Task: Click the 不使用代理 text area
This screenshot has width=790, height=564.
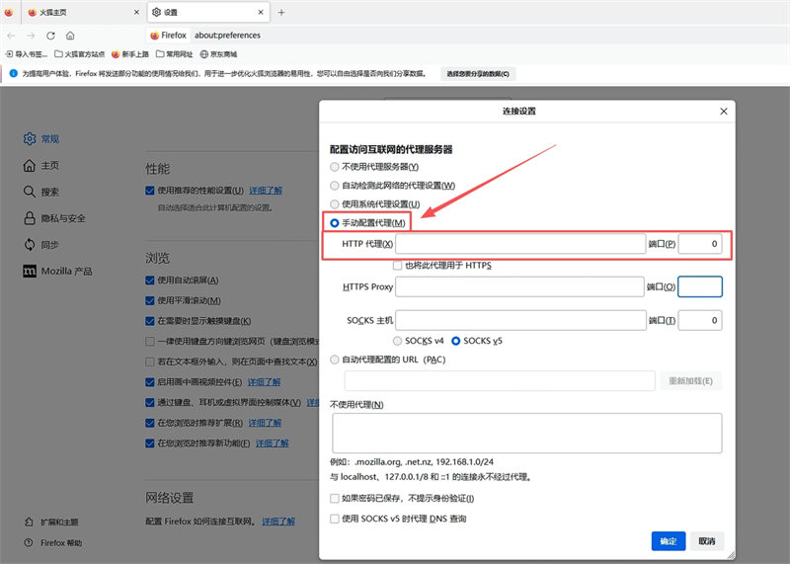Action: tap(527, 433)
